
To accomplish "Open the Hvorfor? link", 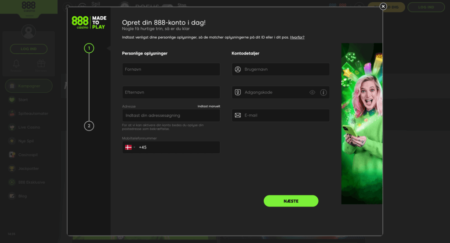I will pos(297,37).
